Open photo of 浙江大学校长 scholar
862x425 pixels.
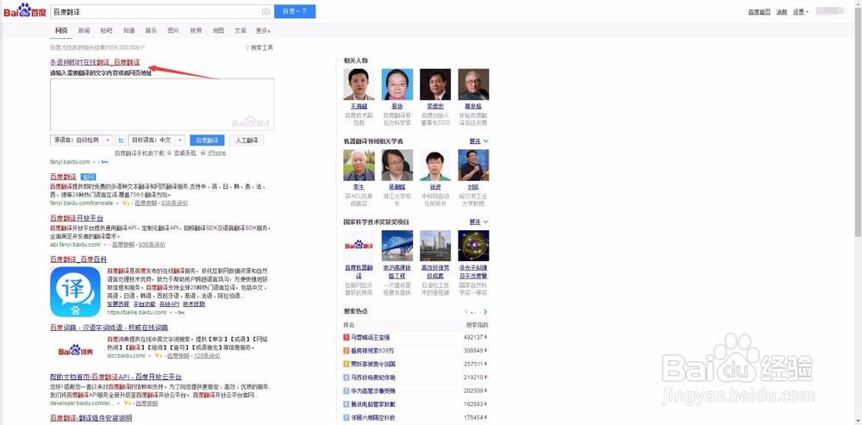pyautogui.click(x=397, y=165)
